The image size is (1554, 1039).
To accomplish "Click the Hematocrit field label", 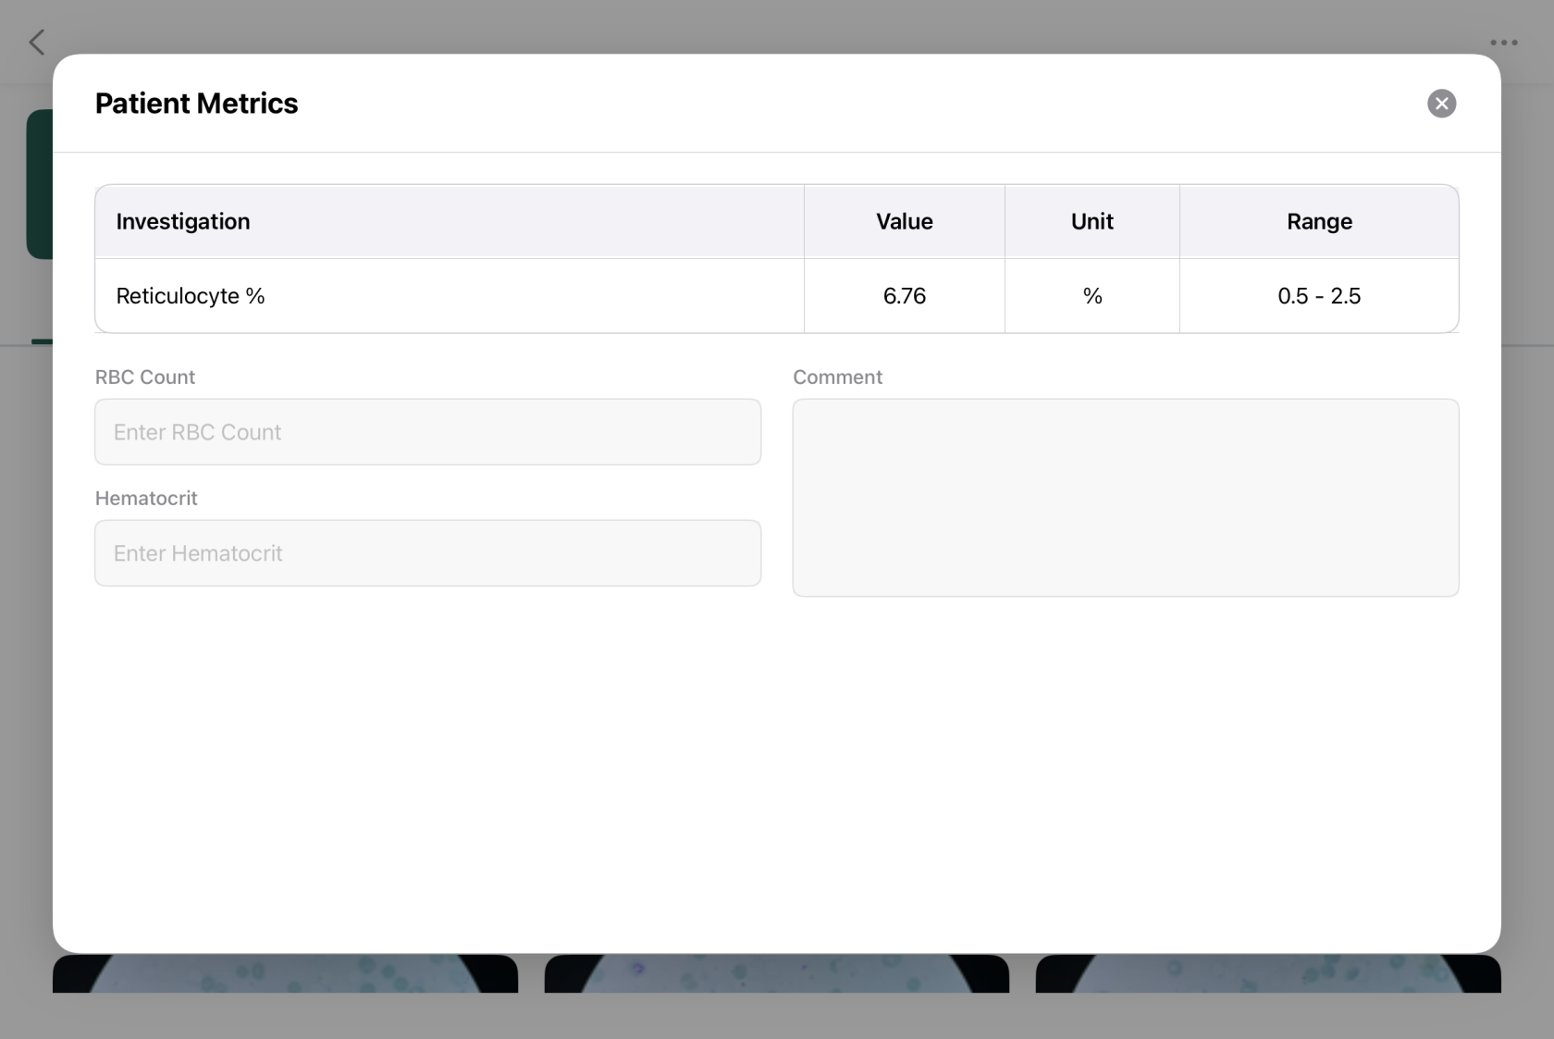I will 146,498.
